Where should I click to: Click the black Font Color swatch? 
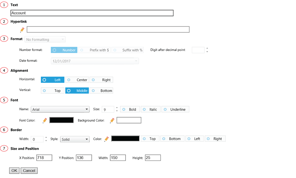61,120
